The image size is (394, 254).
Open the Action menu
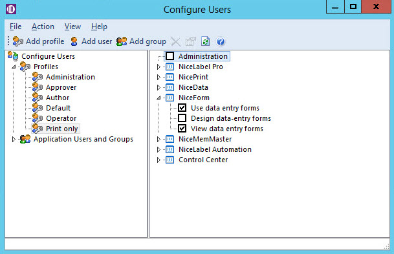[x=43, y=26]
